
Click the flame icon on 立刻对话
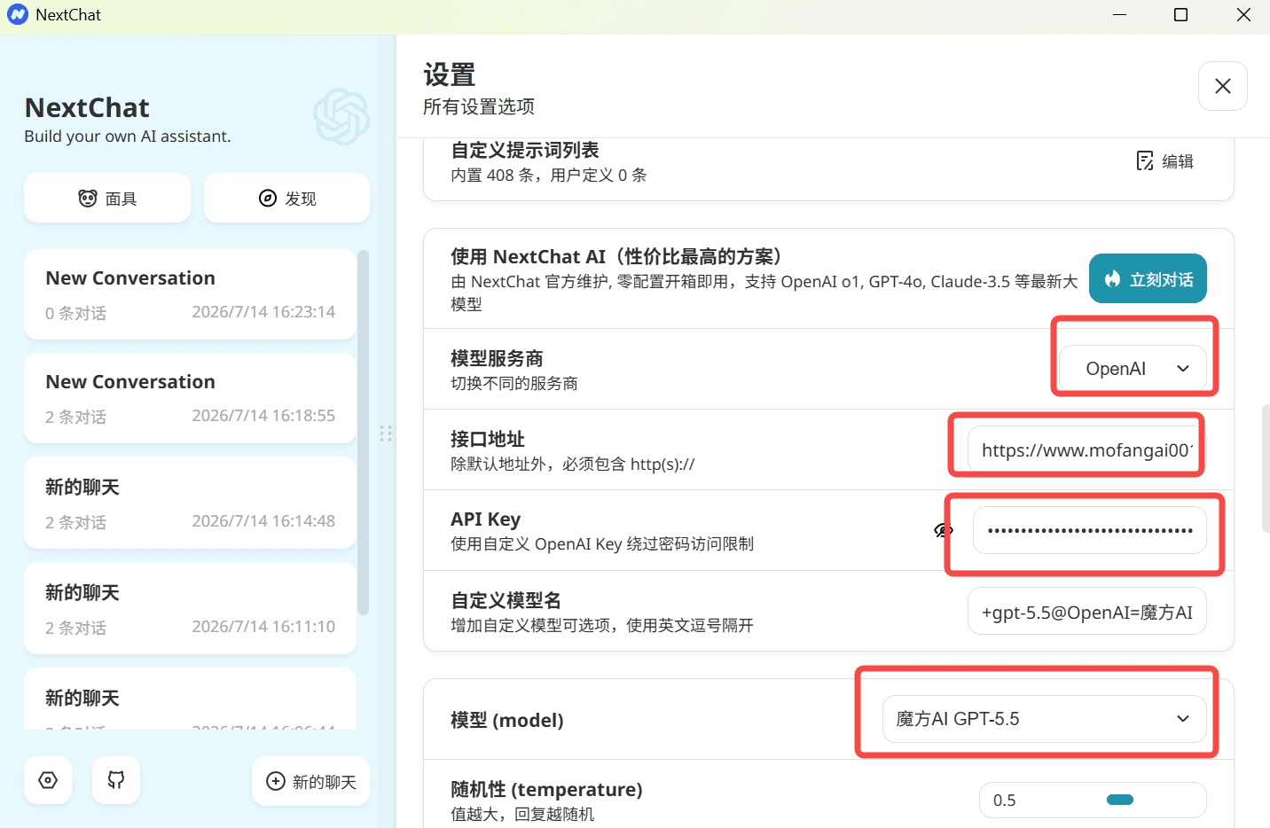point(1112,278)
